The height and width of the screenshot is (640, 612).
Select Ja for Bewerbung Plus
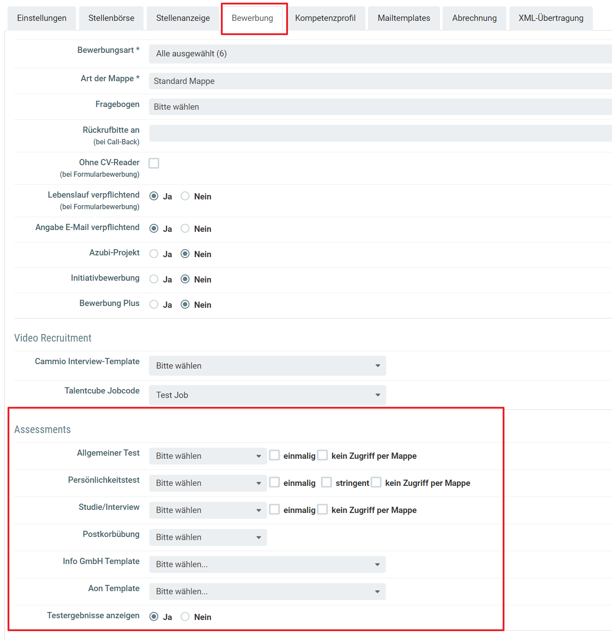(154, 304)
